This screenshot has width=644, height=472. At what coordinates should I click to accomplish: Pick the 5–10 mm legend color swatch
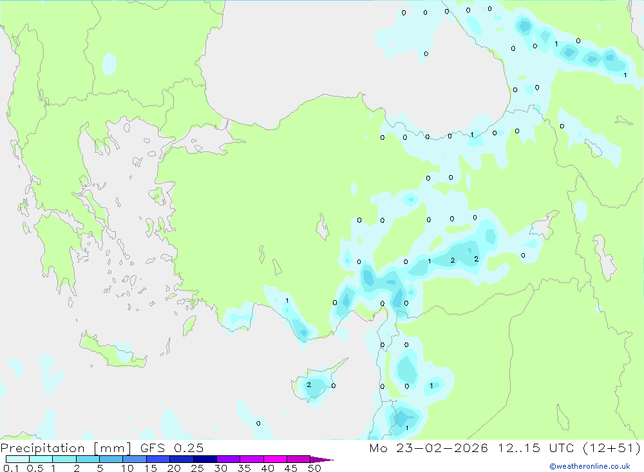[111, 459]
